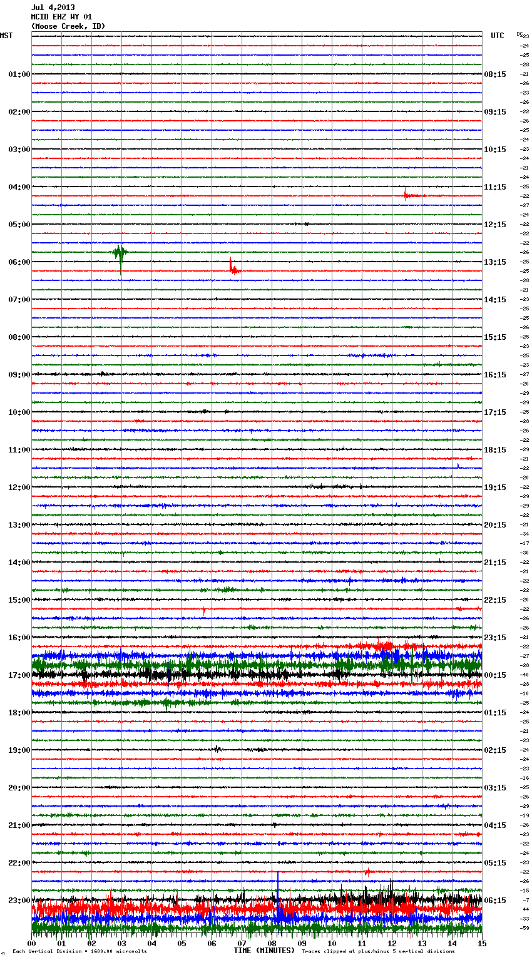The height and width of the screenshot is (960, 532).
Task: Select the 23:00 MST time label
Action: tap(19, 900)
